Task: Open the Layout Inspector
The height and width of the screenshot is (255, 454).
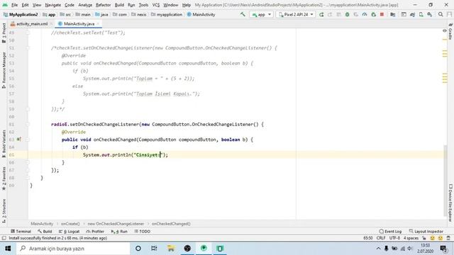Action: tap(426, 232)
